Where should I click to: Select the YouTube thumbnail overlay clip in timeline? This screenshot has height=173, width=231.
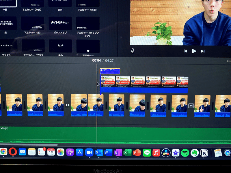(144, 84)
